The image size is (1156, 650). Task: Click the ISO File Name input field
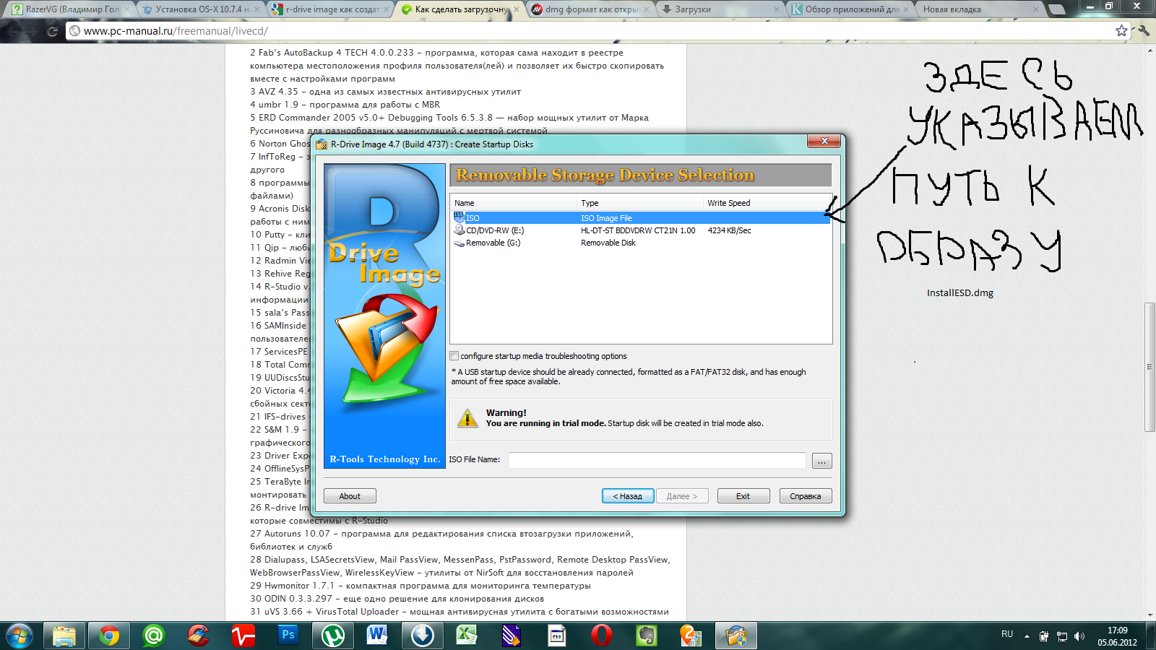point(657,460)
